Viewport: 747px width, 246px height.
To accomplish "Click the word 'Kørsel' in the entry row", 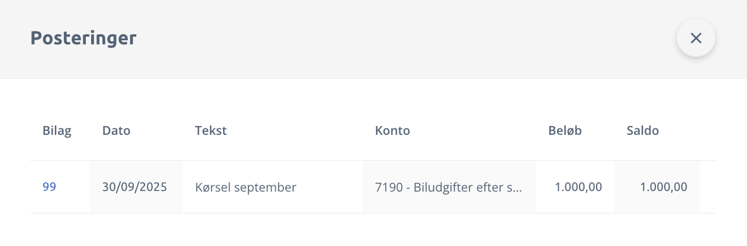I will coord(213,187).
